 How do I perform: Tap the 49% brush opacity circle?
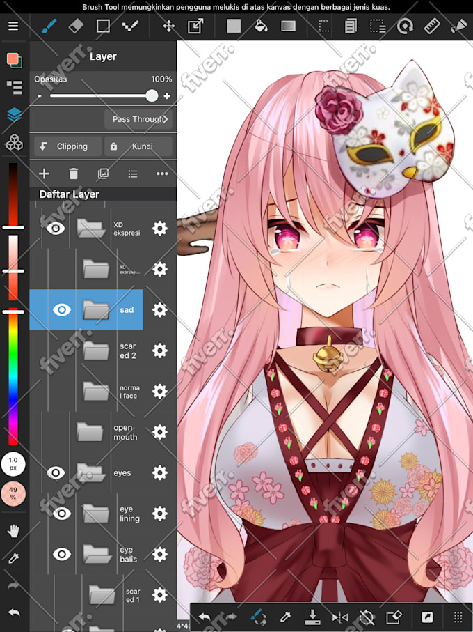(x=13, y=493)
